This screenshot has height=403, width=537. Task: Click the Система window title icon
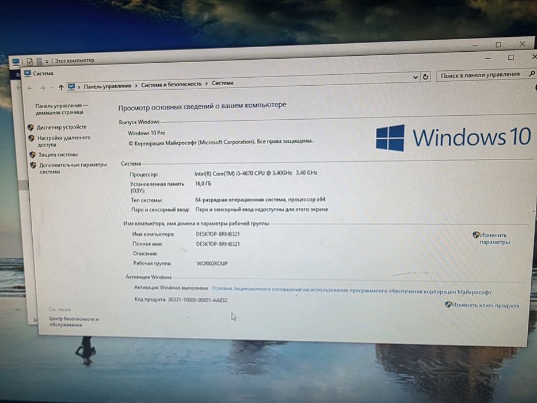pos(28,73)
